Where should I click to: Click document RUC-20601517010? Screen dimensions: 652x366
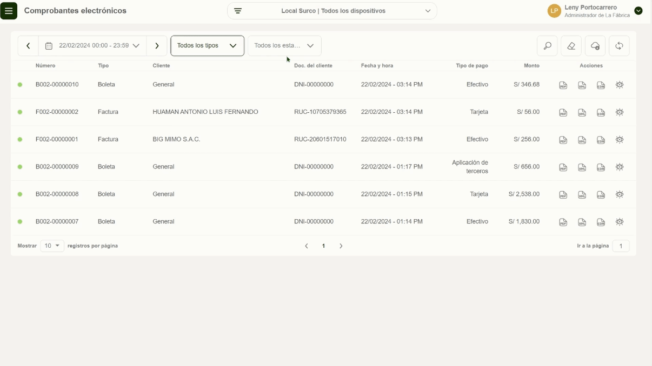tap(320, 139)
